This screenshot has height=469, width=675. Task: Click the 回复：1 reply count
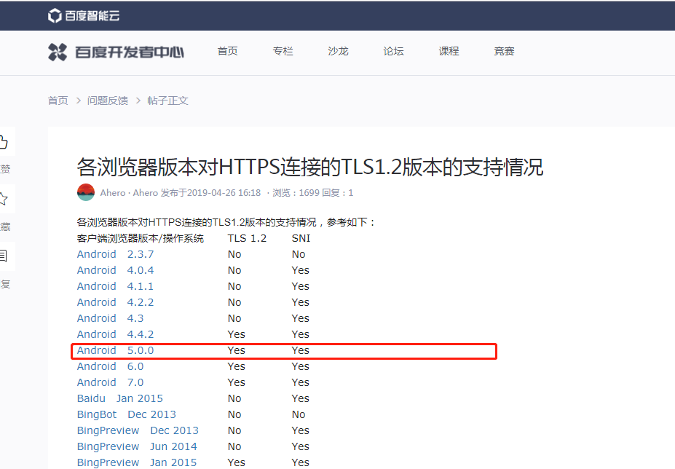(338, 192)
